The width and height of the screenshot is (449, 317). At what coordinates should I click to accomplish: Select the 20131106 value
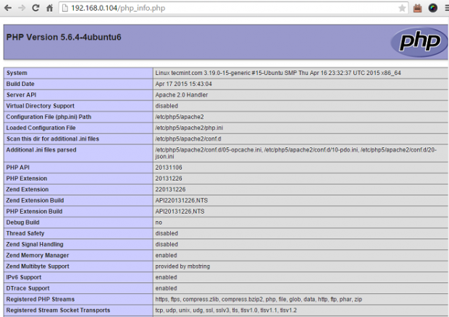tap(168, 168)
